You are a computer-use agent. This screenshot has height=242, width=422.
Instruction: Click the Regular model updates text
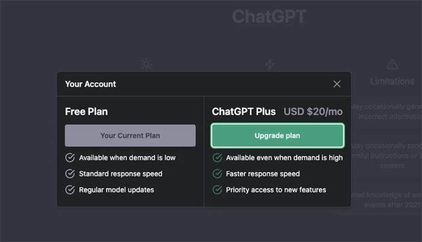click(116, 190)
